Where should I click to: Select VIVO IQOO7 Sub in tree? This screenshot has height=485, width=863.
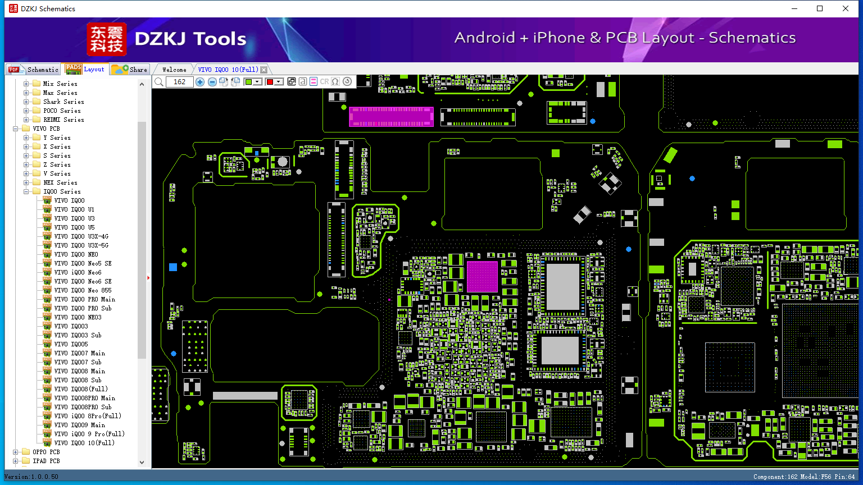pyautogui.click(x=78, y=362)
